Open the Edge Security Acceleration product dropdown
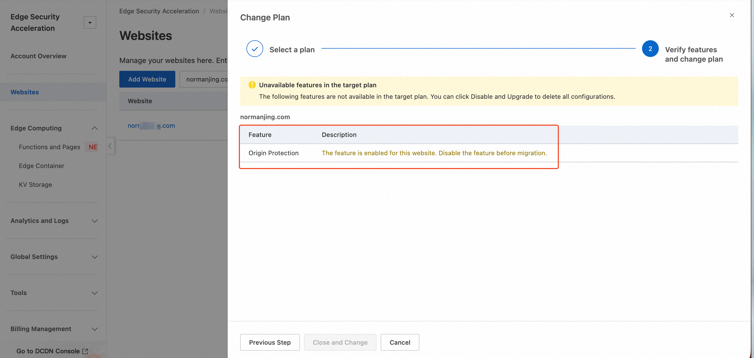754x358 pixels. [x=90, y=22]
